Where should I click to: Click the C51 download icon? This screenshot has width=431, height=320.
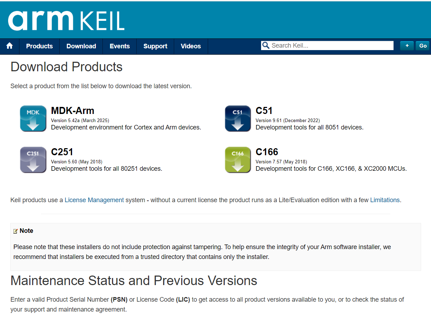point(238,119)
